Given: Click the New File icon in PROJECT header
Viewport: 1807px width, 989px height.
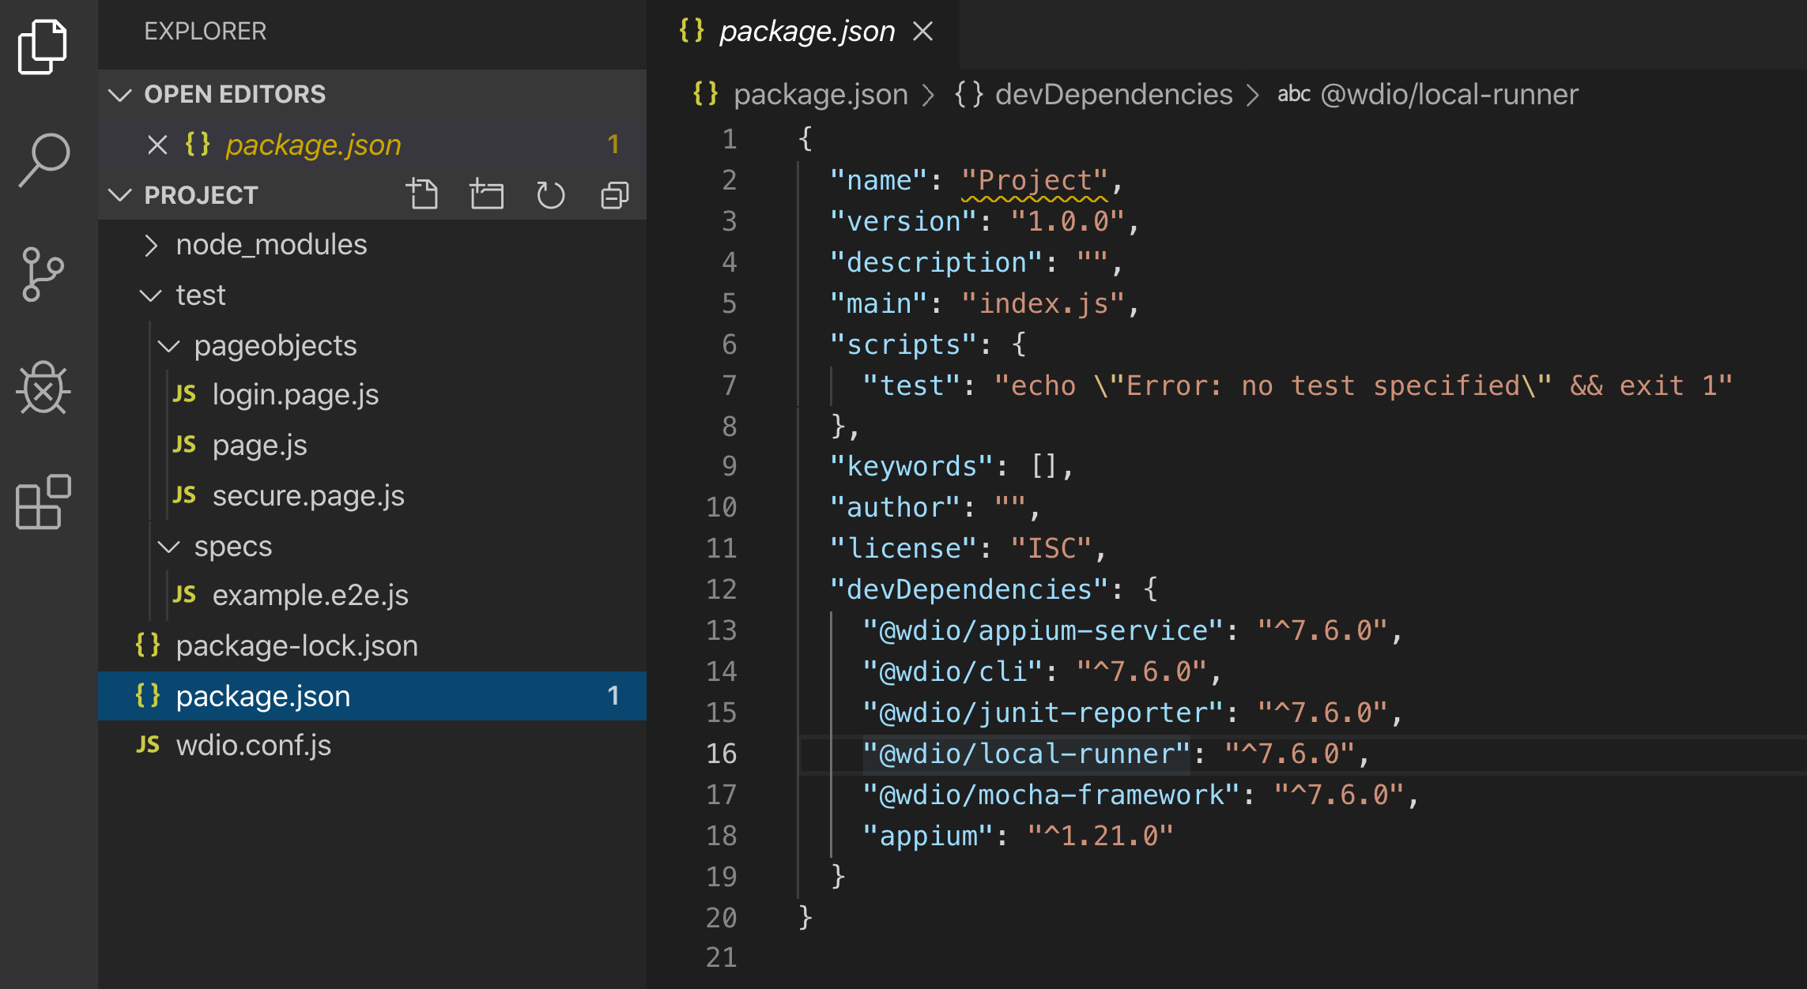Looking at the screenshot, I should click(x=422, y=194).
